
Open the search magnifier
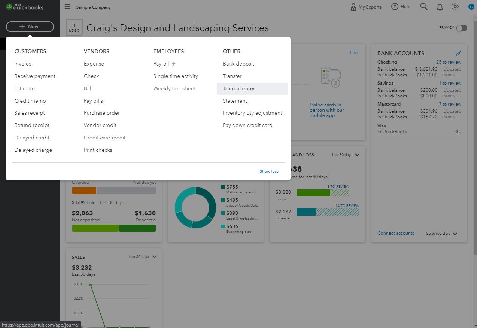424,7
